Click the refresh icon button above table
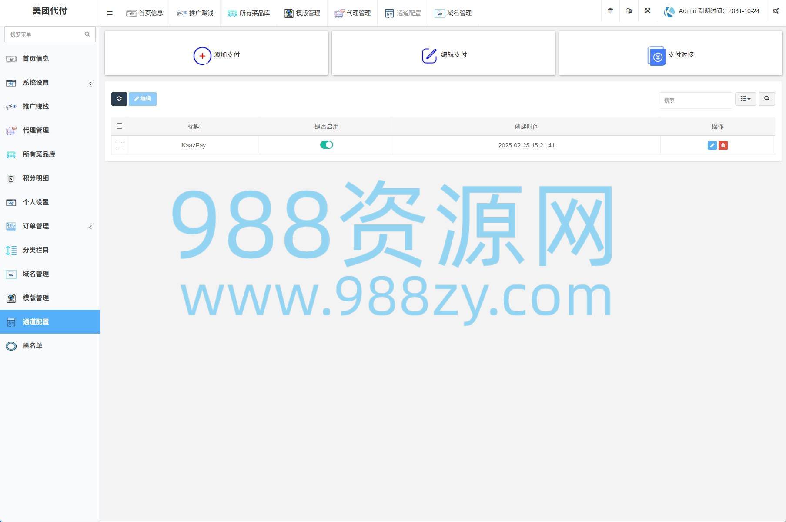This screenshot has height=522, width=786. (119, 99)
